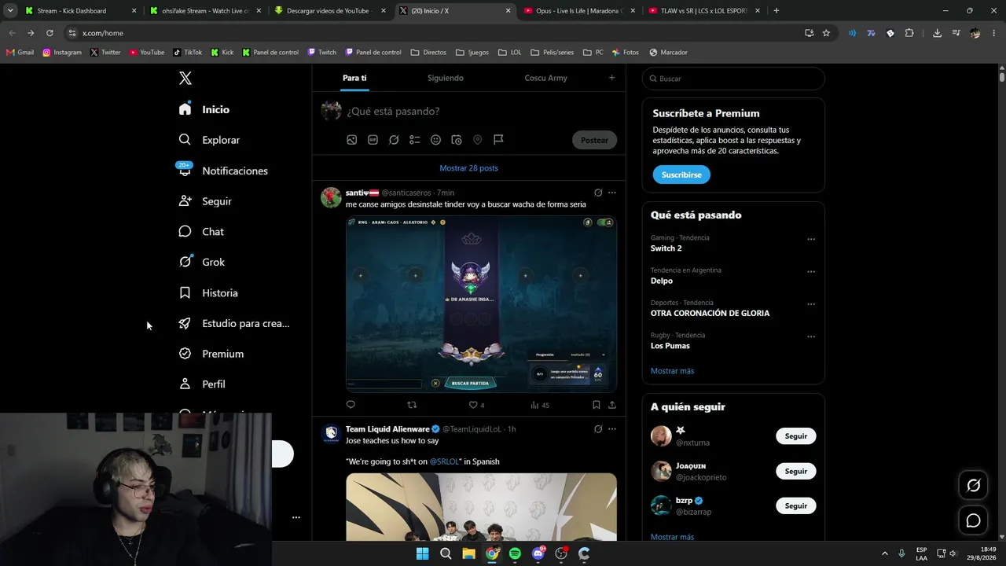Click Mostrar más under Qué está pasando
This screenshot has height=566, width=1006.
click(672, 371)
